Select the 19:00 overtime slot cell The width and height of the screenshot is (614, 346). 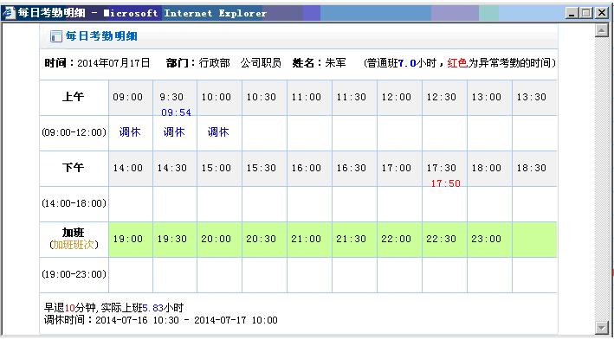pos(129,239)
